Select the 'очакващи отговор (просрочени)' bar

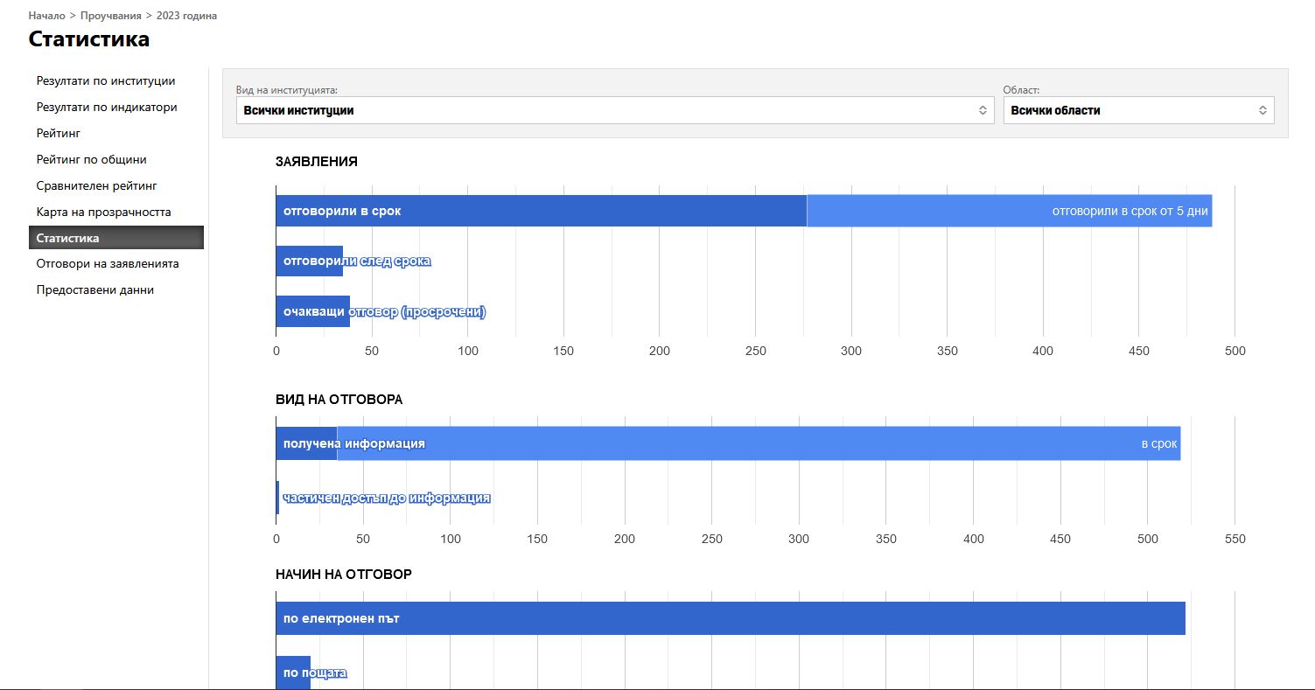[x=312, y=312]
